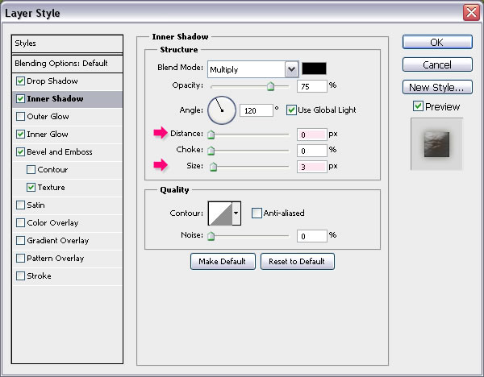
Task: Open the Satin settings label
Action: pyautogui.click(x=35, y=205)
